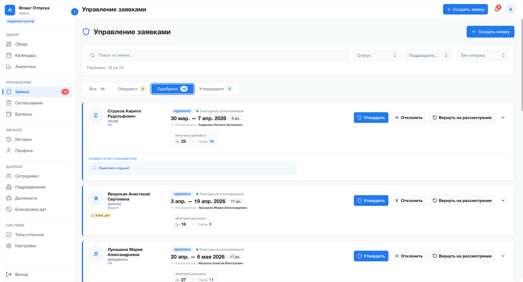This screenshot has height=282, width=523.
Task: Click the Calendar icon in sidebar
Action: tap(9, 55)
